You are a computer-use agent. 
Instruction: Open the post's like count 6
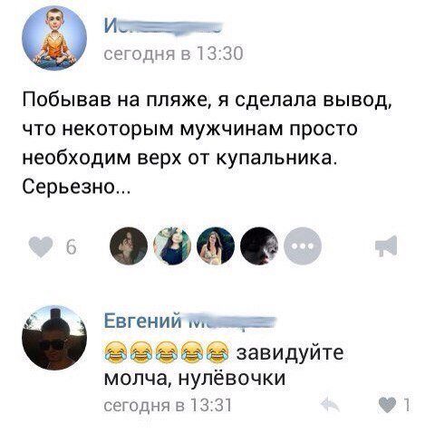point(71,247)
